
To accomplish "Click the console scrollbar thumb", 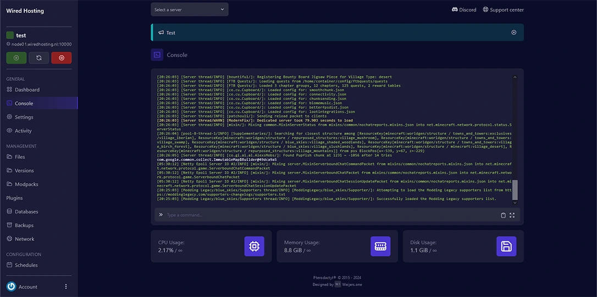I will coord(515,190).
